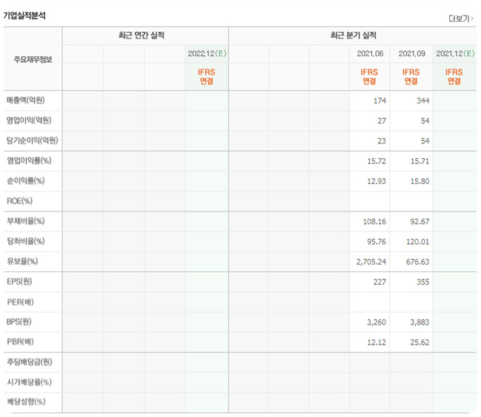Select the 영업이익률(%) row label
Screen dimensions: 481x417
(29, 160)
